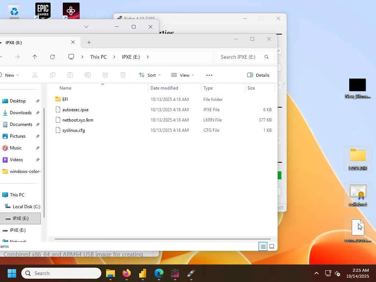Show hidden system tray icons

pyautogui.click(x=317, y=273)
